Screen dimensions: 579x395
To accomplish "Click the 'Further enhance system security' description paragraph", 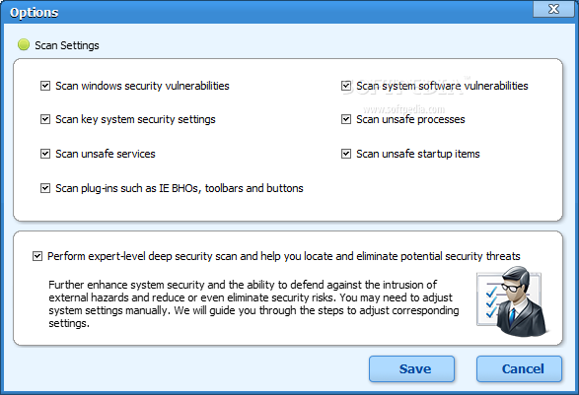I will point(253,304).
